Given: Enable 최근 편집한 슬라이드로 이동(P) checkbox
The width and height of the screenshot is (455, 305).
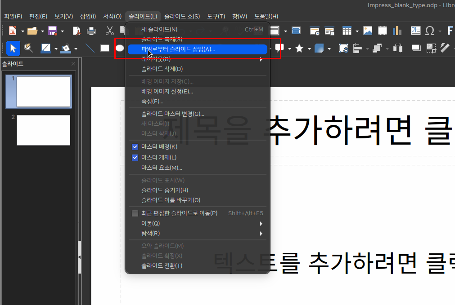Looking at the screenshot, I should [x=135, y=213].
